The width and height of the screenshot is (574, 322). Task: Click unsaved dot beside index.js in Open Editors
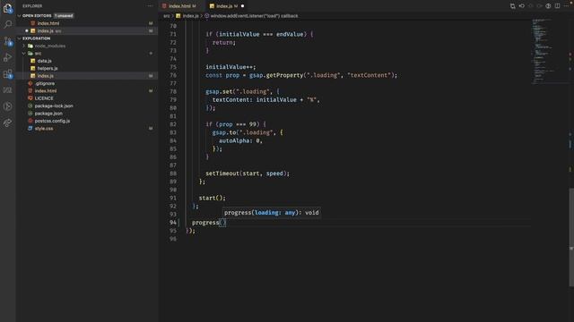27,30
